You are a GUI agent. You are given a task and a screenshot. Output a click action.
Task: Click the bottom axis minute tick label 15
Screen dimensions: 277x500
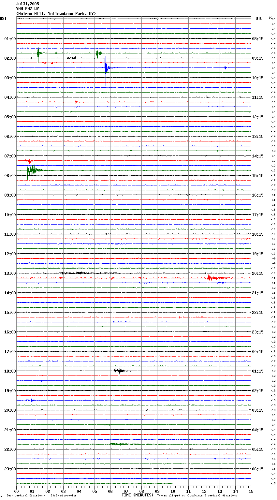tap(251, 491)
